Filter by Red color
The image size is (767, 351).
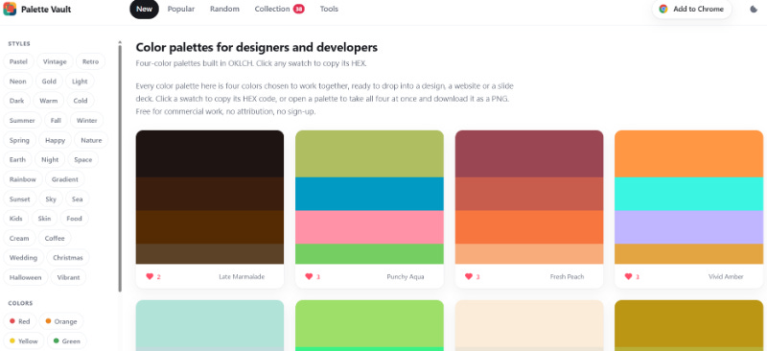(x=19, y=321)
